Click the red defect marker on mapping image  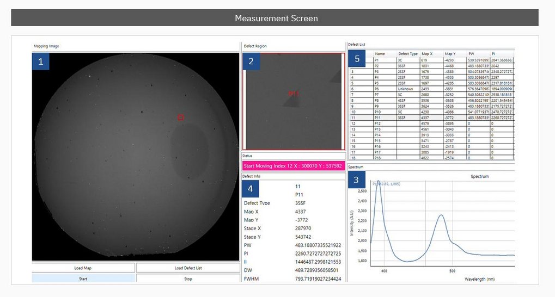pyautogui.click(x=181, y=117)
